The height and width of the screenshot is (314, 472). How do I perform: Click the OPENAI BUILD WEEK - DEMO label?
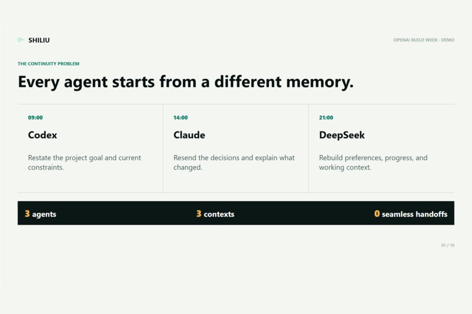(x=423, y=40)
